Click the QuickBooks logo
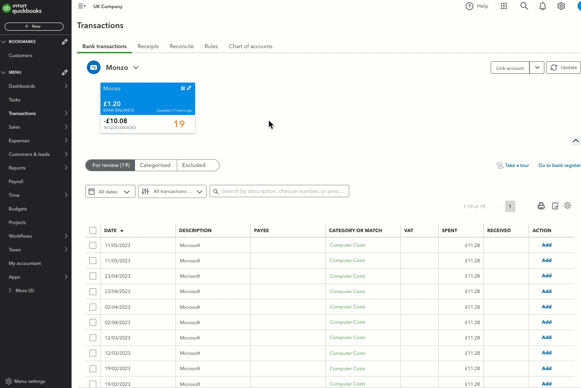 22,9
